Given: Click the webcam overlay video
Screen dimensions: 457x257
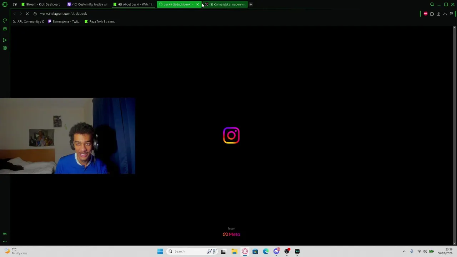Looking at the screenshot, I should [x=67, y=136].
